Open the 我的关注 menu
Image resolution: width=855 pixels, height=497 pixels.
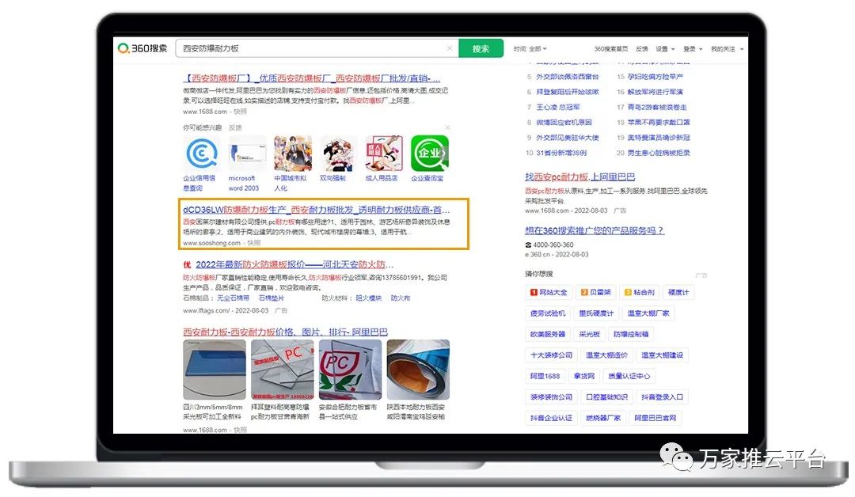(x=726, y=49)
